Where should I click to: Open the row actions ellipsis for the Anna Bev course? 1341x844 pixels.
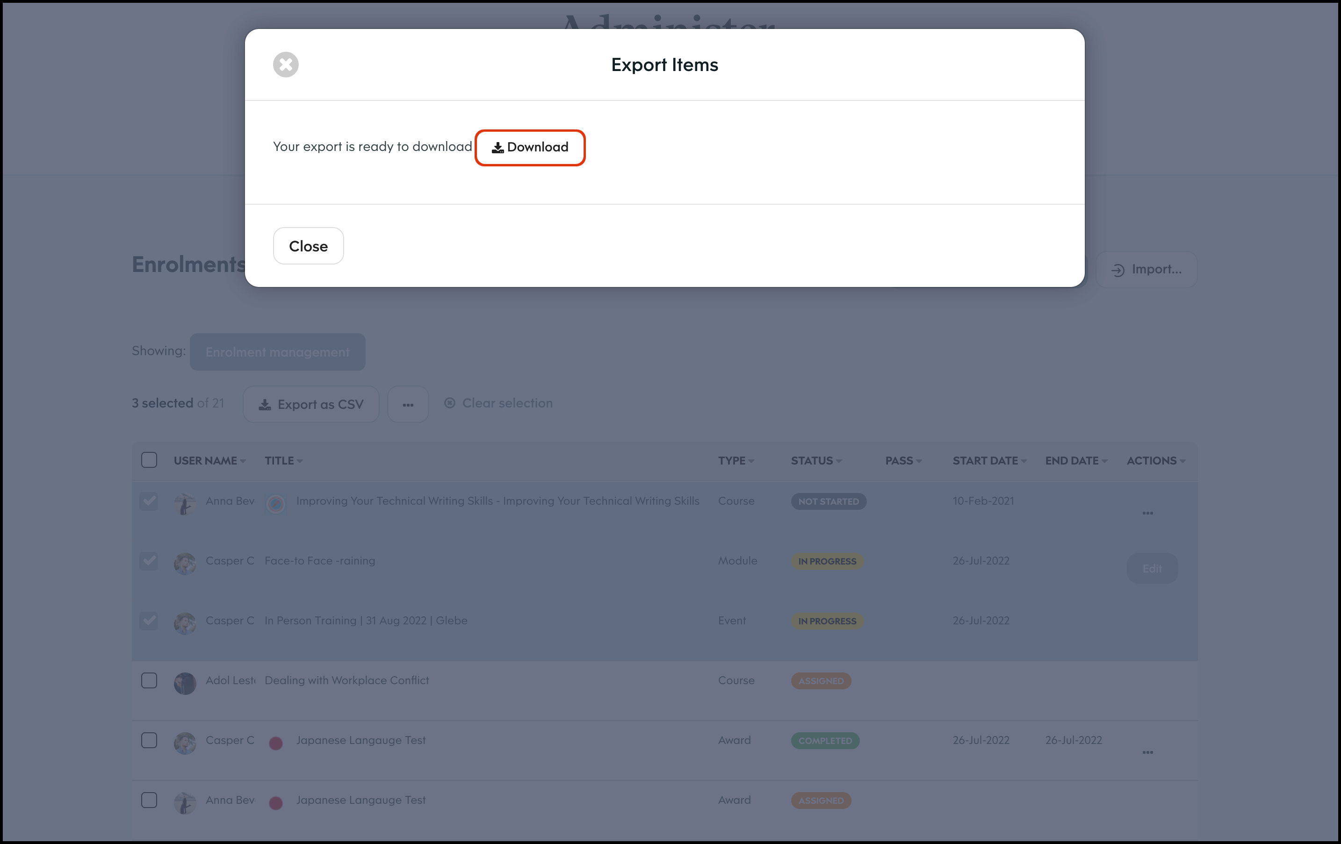tap(1147, 513)
